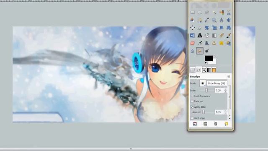The width and height of the screenshot is (268, 151).
Task: Select the Blend gradient tool
Action: (214, 35)
